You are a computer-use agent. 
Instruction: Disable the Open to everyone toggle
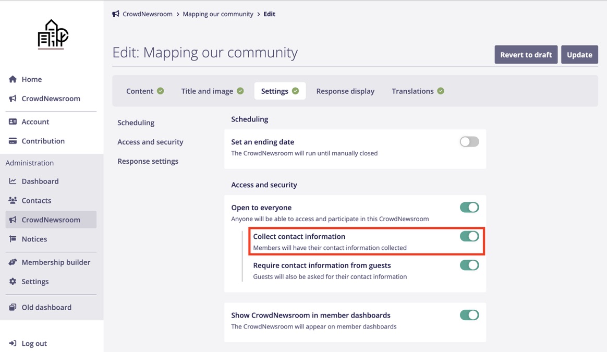469,208
